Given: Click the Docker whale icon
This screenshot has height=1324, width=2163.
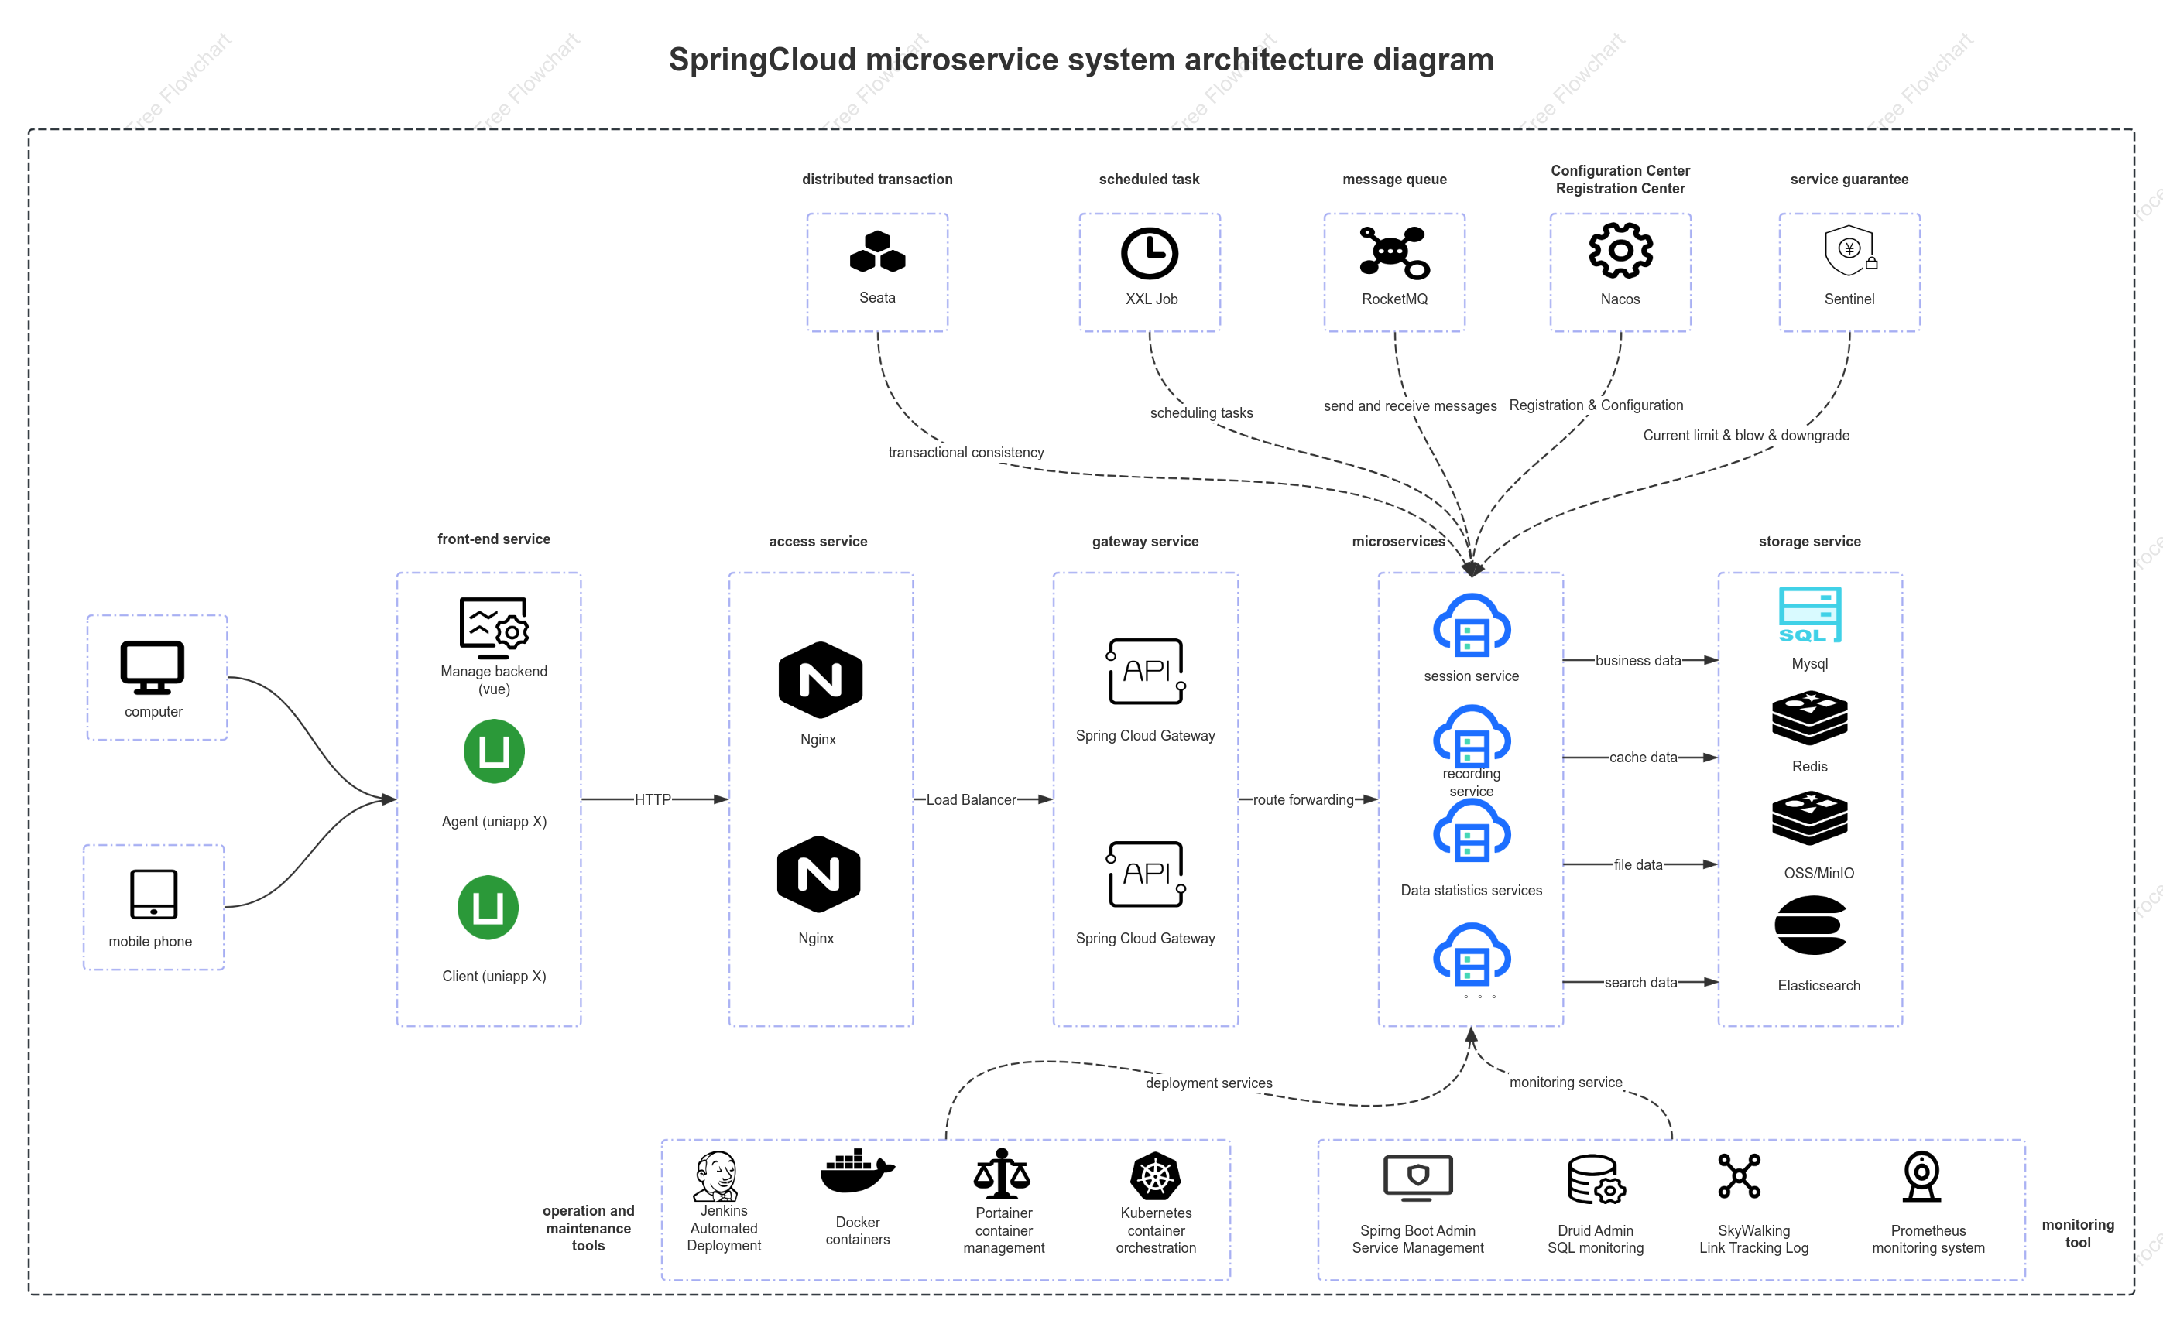Looking at the screenshot, I should tap(858, 1172).
